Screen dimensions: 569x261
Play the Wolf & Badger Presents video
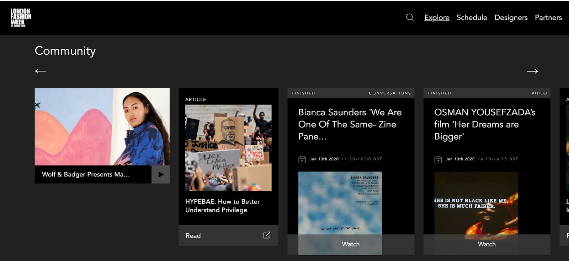pyautogui.click(x=161, y=174)
